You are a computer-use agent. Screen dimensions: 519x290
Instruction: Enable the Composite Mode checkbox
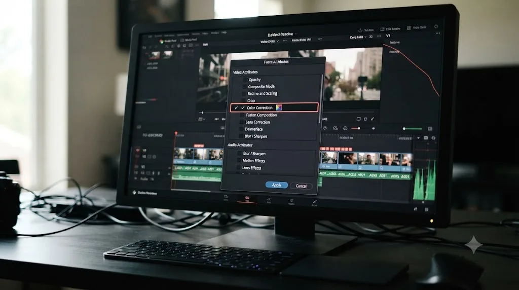click(x=244, y=86)
